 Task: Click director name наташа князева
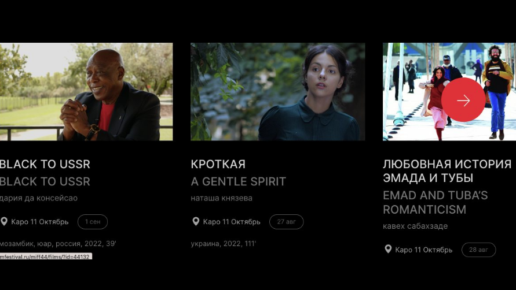click(x=221, y=198)
